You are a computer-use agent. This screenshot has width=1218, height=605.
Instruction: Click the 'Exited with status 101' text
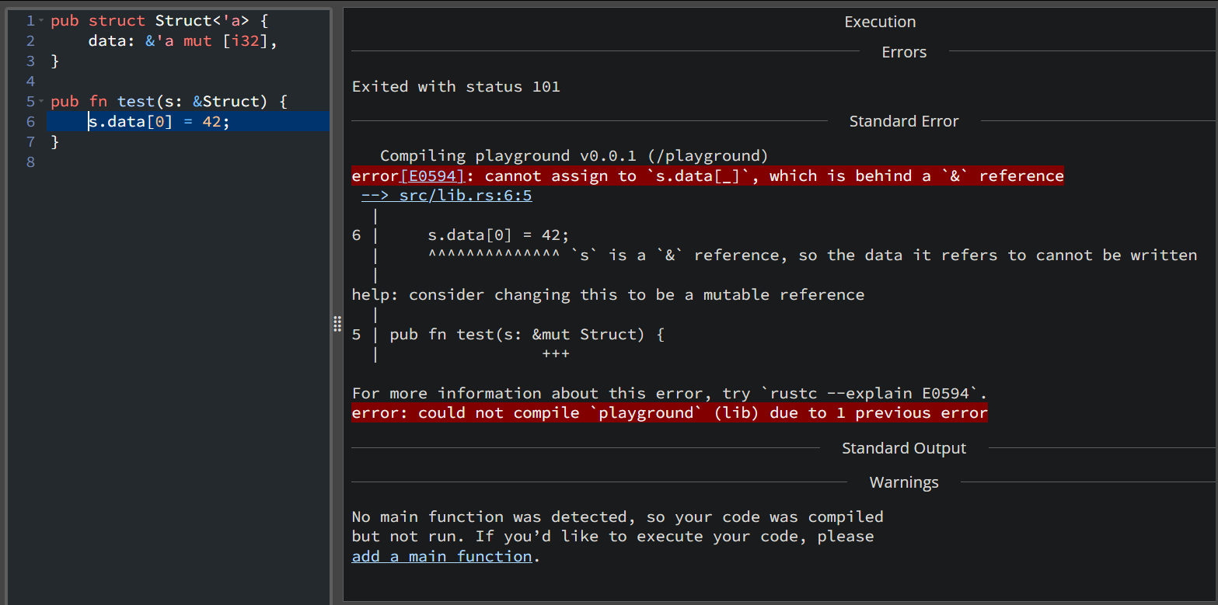point(455,86)
